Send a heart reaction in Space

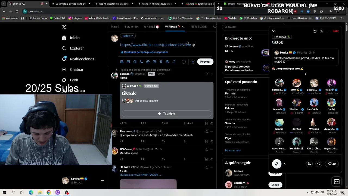(319, 164)
